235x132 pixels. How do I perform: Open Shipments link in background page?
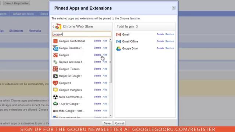[16, 31]
